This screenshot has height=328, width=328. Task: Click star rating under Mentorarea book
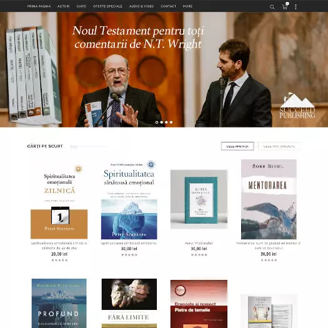tap(269, 260)
